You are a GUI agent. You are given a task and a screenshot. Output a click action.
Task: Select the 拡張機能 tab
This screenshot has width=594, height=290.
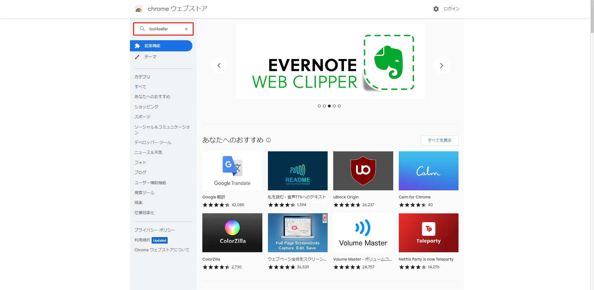click(161, 46)
